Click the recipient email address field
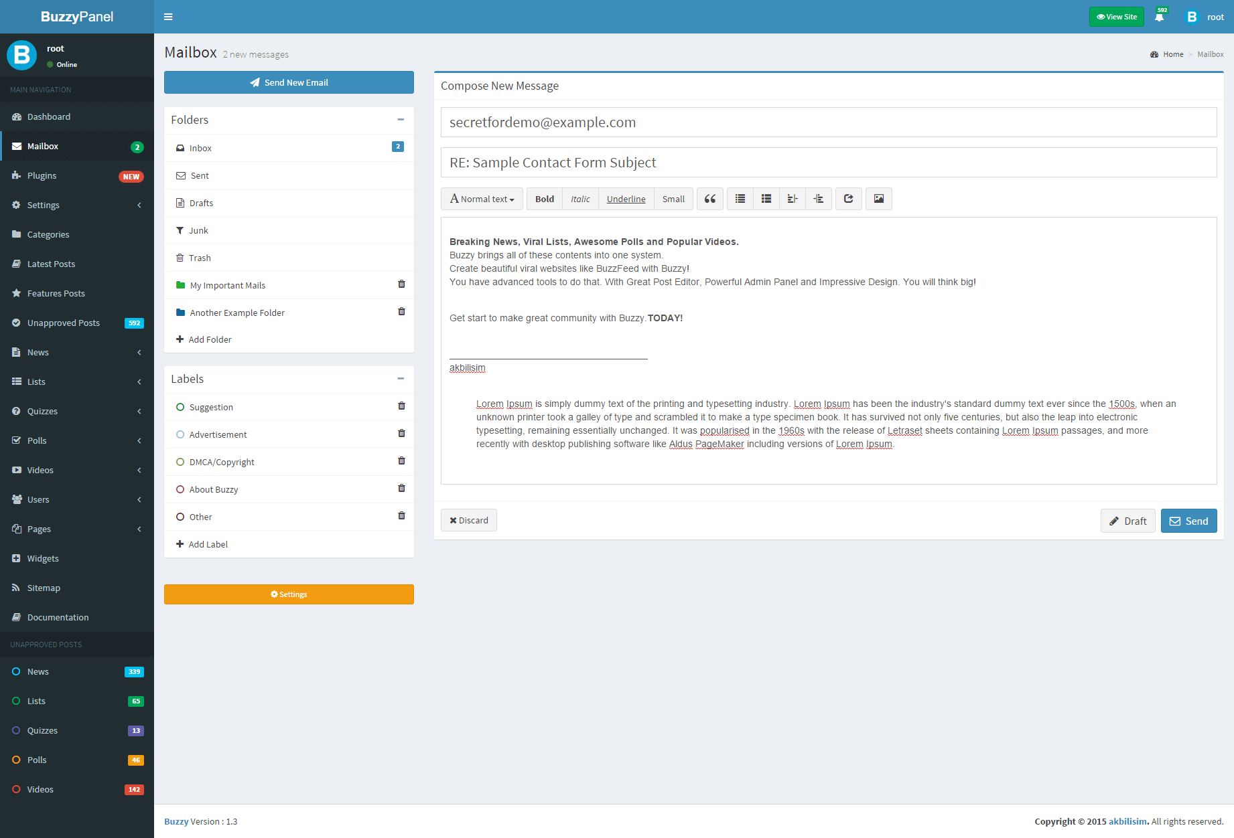The image size is (1234, 838). pyautogui.click(x=828, y=122)
